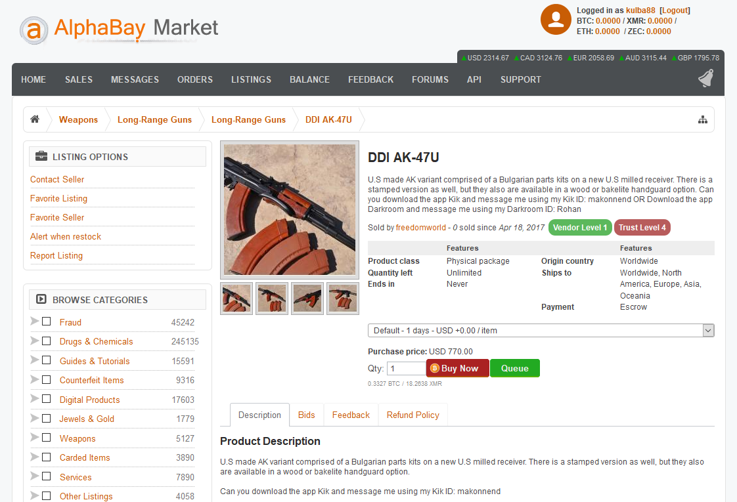Click the Buy Now button
Screen dimensions: 737x502
coord(458,368)
